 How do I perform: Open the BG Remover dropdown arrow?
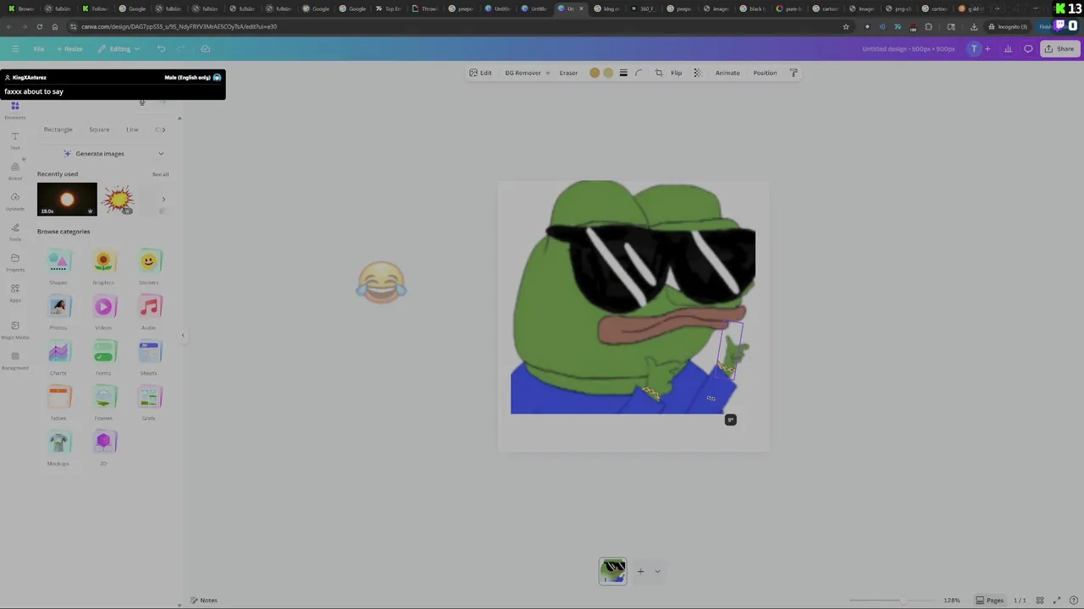547,74
